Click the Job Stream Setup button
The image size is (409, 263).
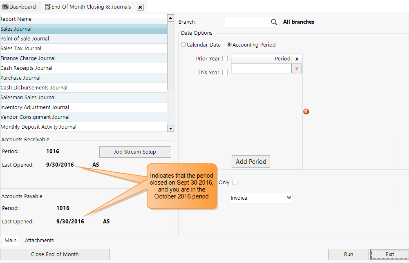tap(135, 152)
